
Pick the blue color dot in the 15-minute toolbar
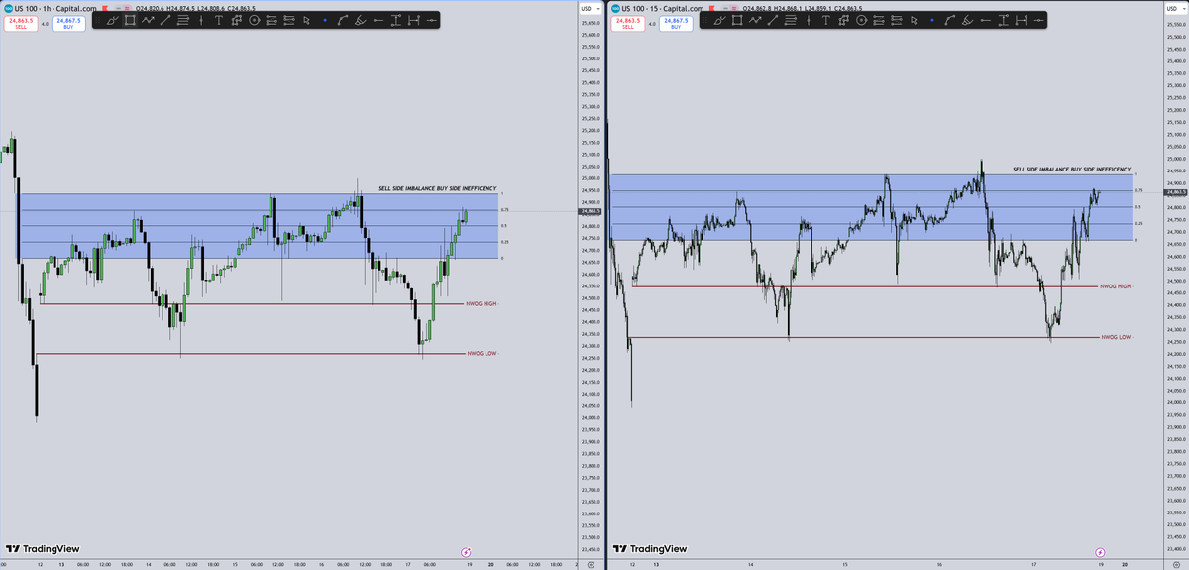(x=932, y=20)
